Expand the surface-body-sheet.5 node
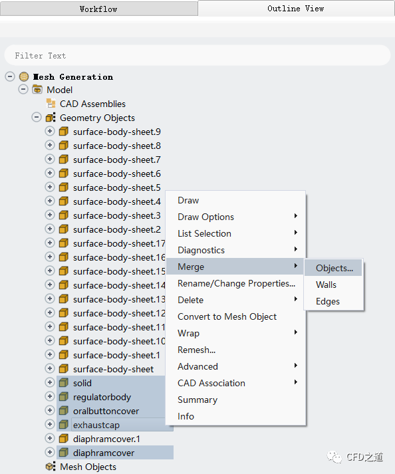 tap(50, 187)
